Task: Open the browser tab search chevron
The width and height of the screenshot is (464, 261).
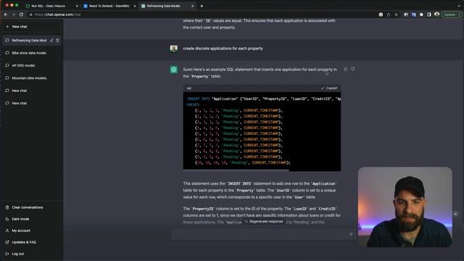Action: (x=459, y=6)
